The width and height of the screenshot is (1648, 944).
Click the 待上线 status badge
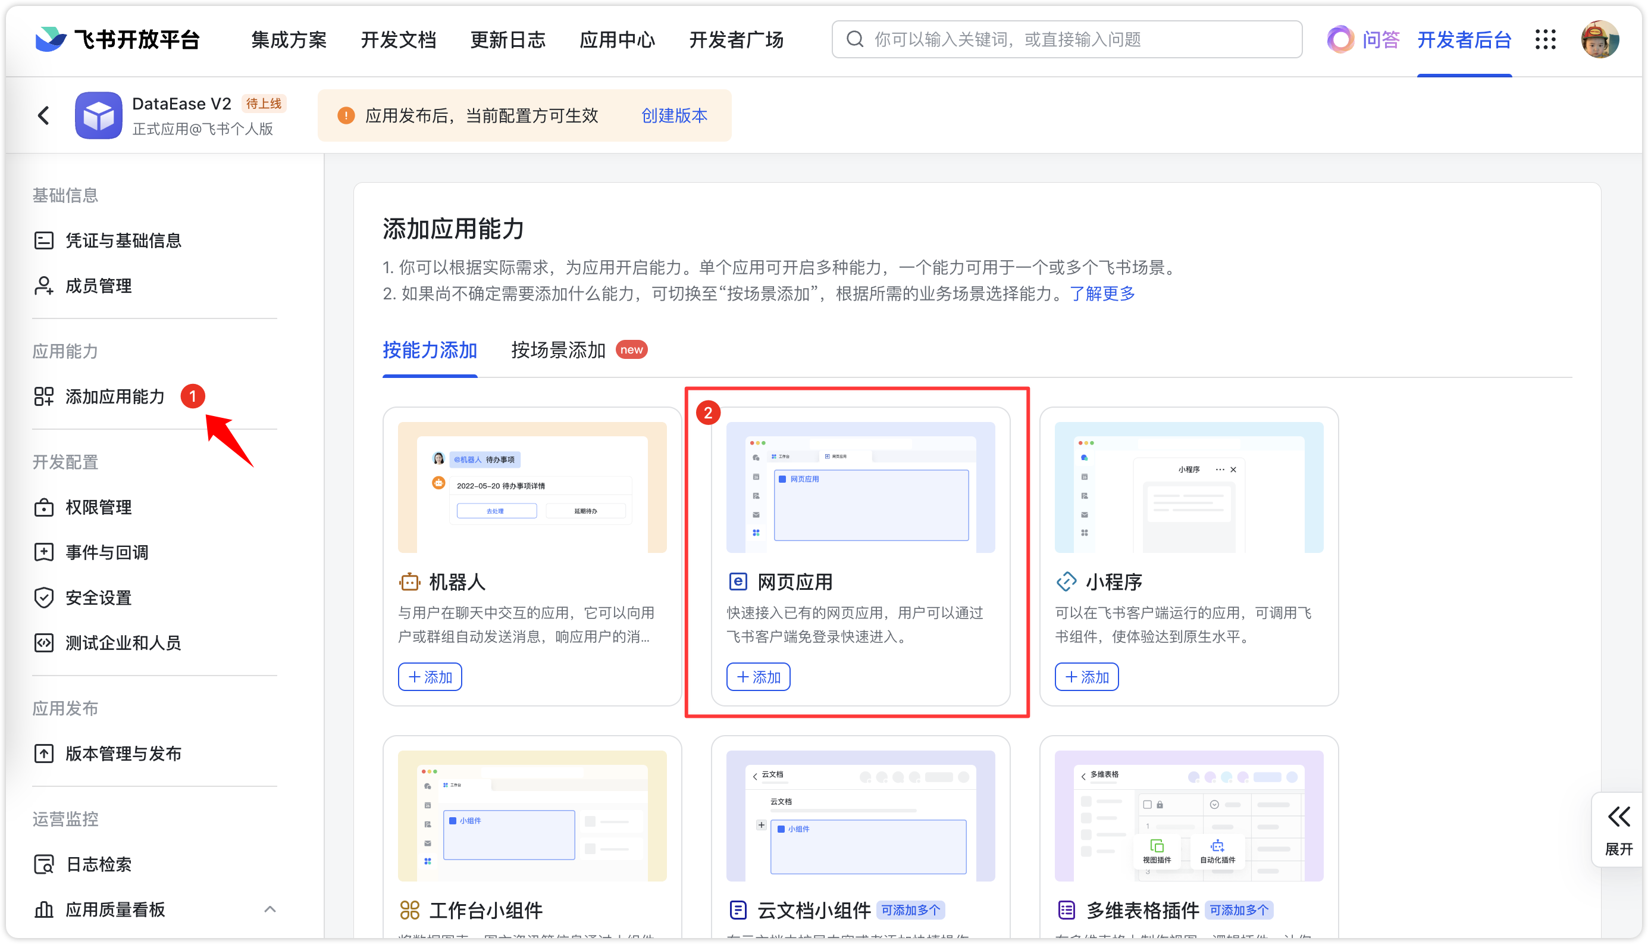(x=264, y=104)
